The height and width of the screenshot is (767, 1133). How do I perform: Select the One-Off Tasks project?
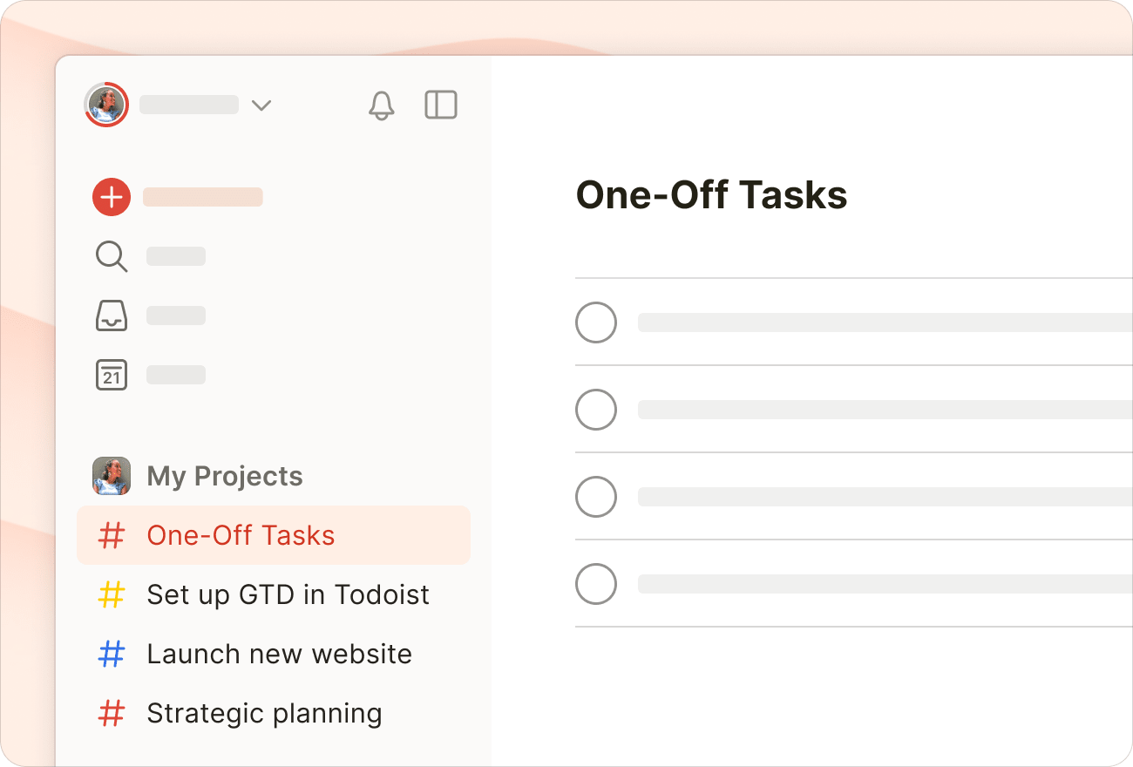pos(241,535)
